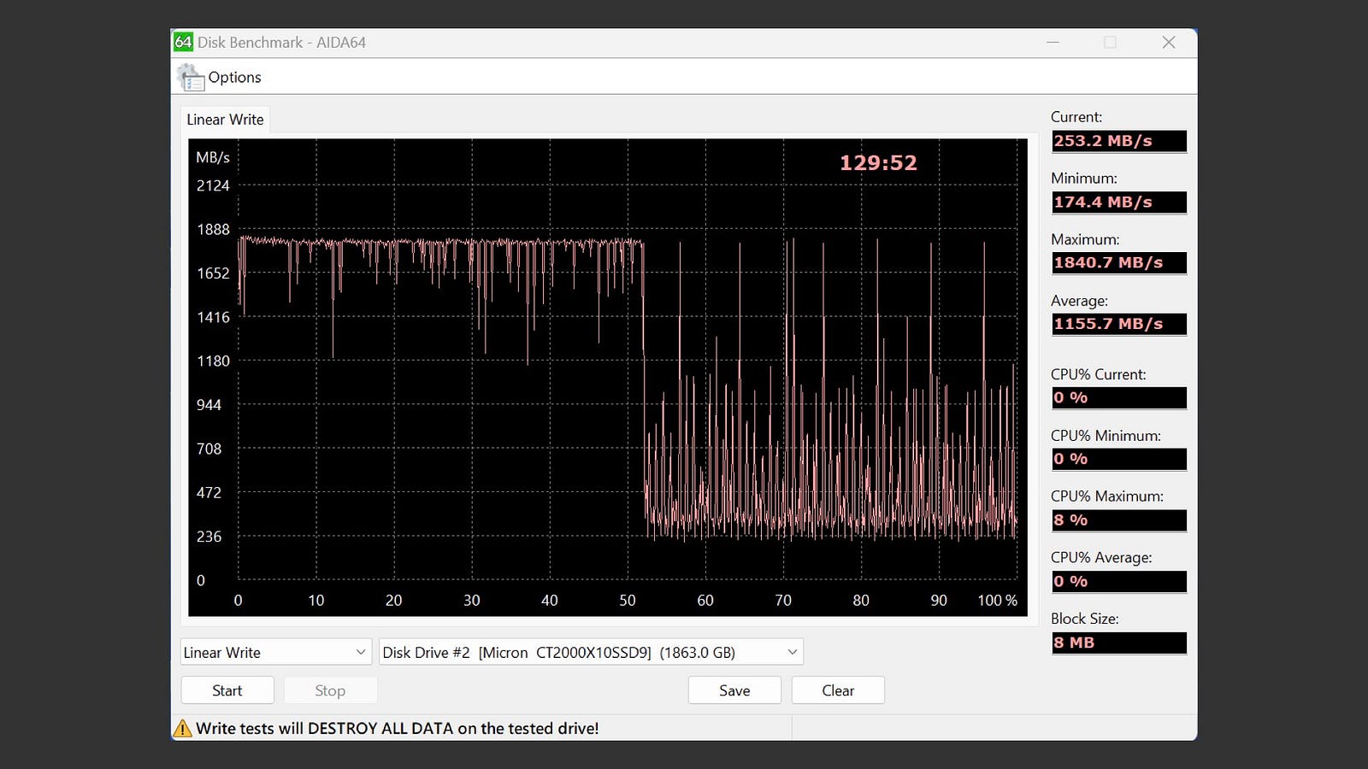Screen dimensions: 1368x769
Task: Save the benchmark results
Action: (734, 690)
